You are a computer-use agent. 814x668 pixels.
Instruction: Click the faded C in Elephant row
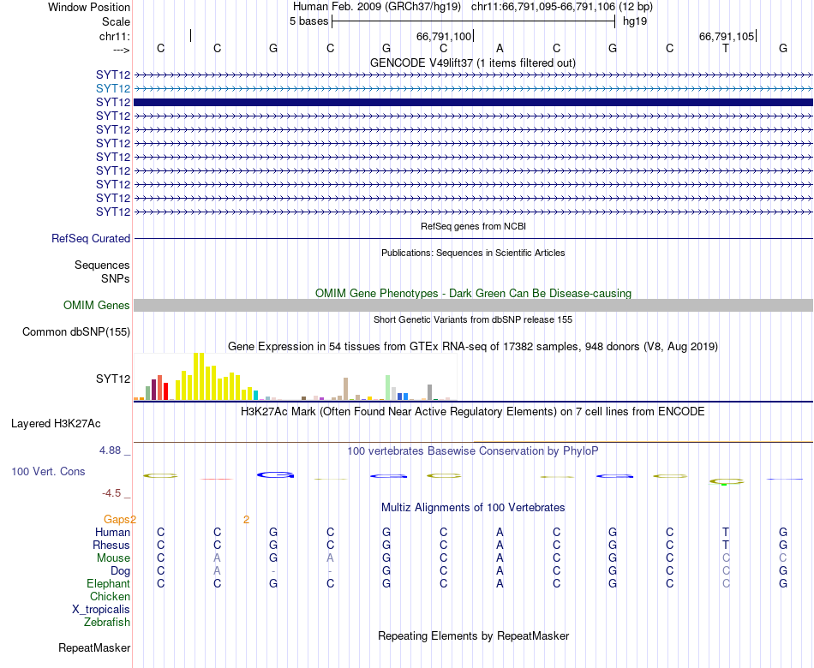click(726, 583)
